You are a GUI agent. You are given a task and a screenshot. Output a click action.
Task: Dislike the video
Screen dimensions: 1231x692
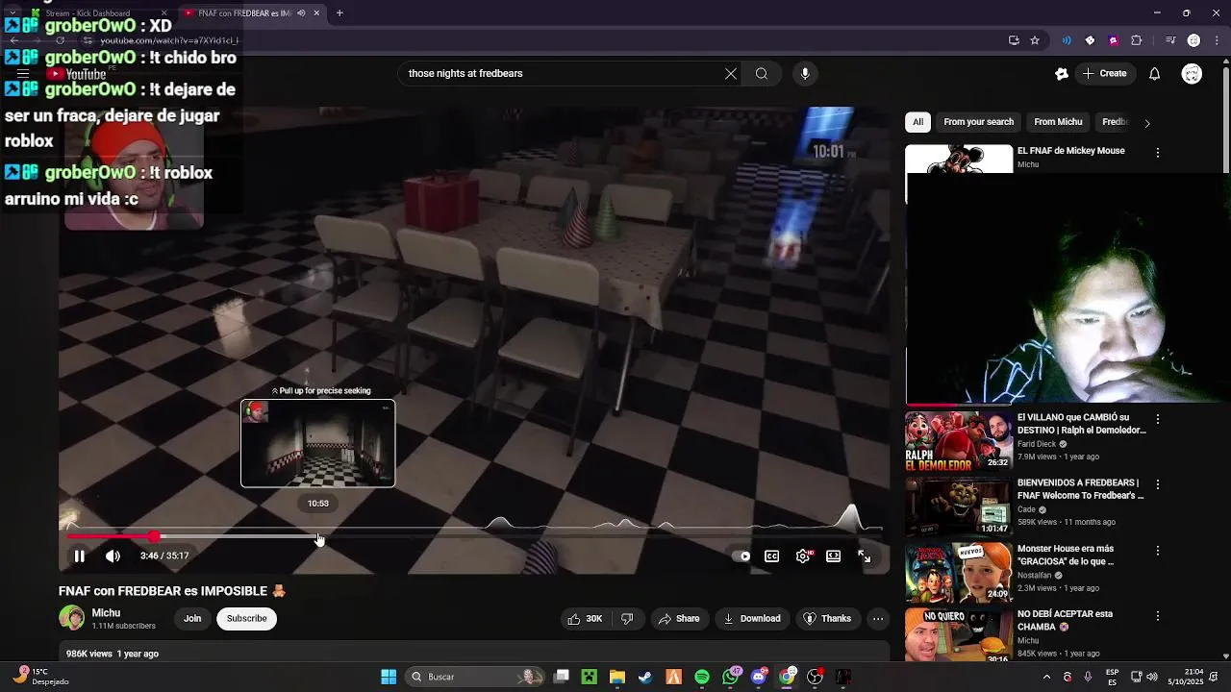point(627,619)
